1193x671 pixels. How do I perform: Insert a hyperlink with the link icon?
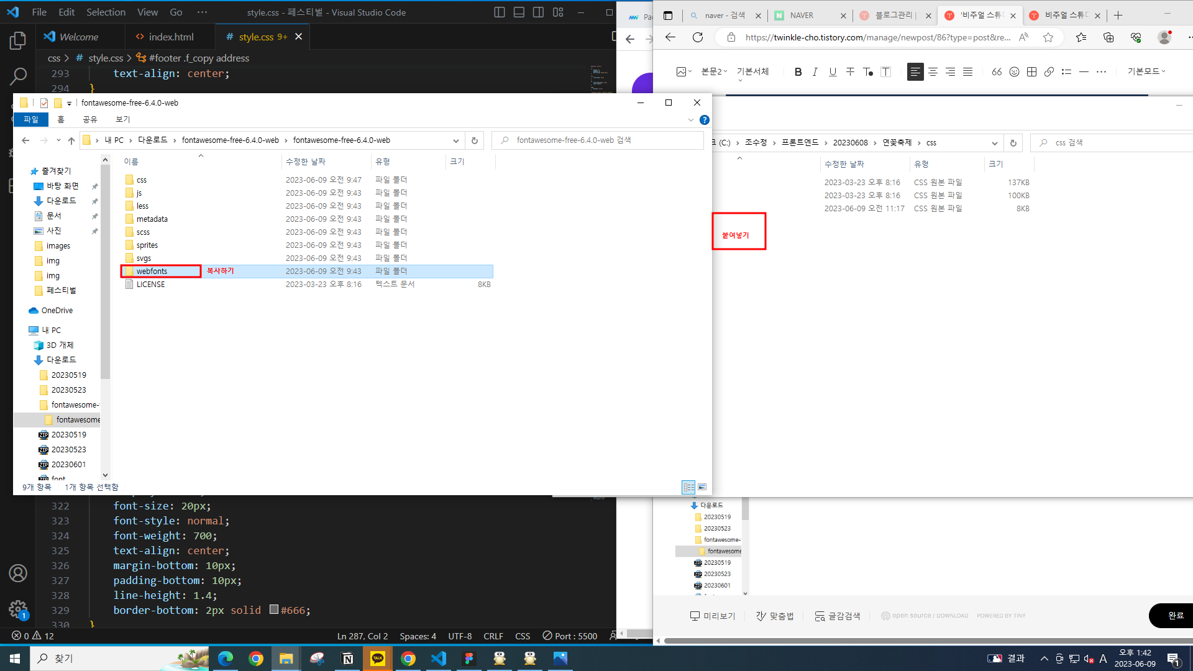(x=1049, y=72)
